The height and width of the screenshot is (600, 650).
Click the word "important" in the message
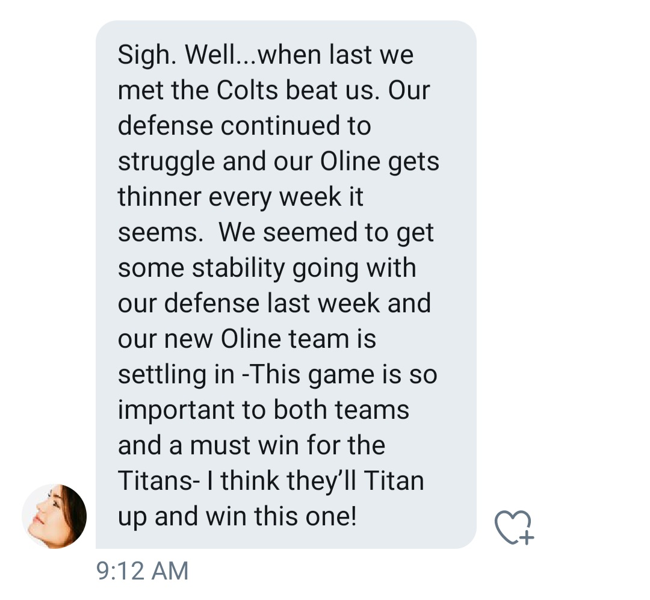tap(176, 411)
